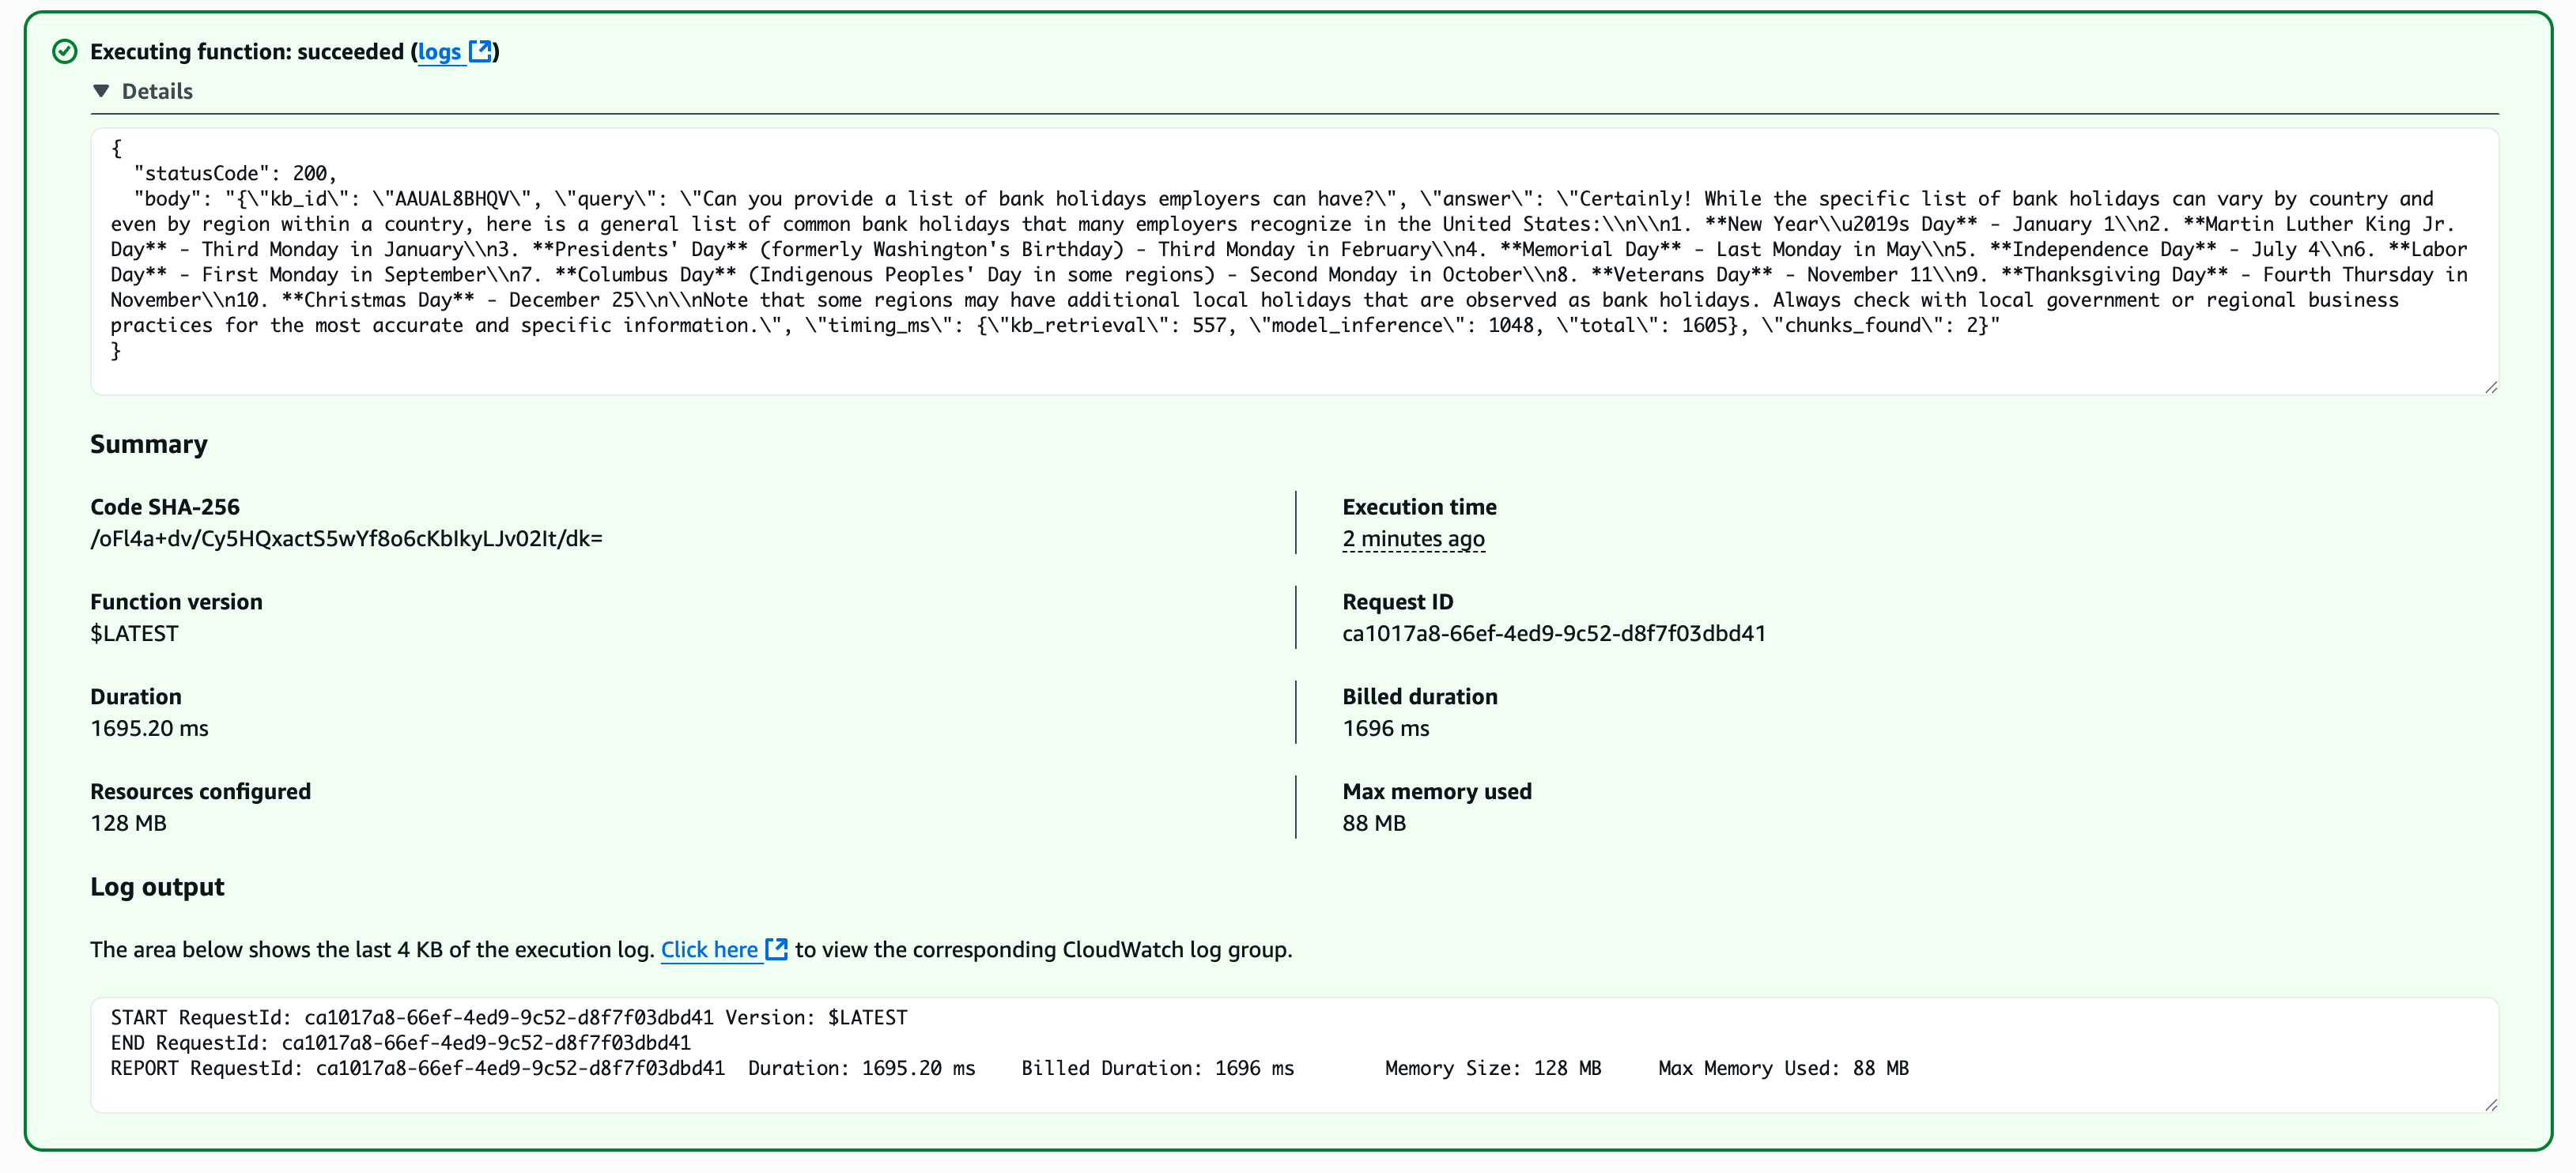Viewport: 2576px width, 1173px height.
Task: Click the Log output heading
Action: click(x=157, y=887)
